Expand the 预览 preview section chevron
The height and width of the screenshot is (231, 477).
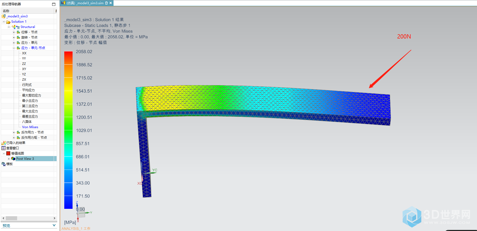point(54,225)
